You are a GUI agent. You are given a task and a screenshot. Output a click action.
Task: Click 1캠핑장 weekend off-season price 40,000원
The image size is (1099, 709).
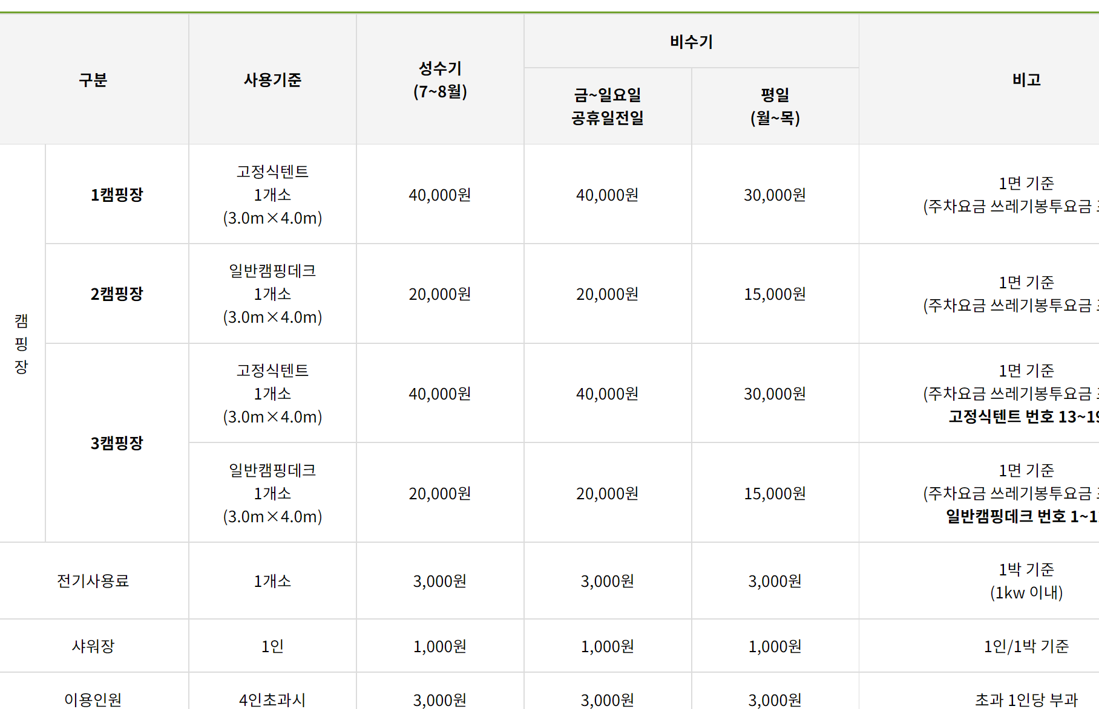click(x=608, y=195)
